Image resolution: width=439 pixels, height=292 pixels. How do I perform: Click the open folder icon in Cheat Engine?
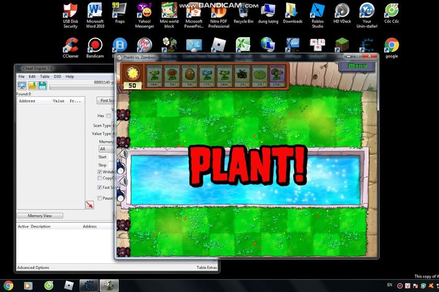tap(32, 86)
